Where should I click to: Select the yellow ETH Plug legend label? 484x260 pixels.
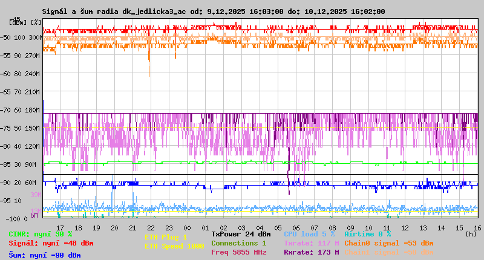click(166, 237)
